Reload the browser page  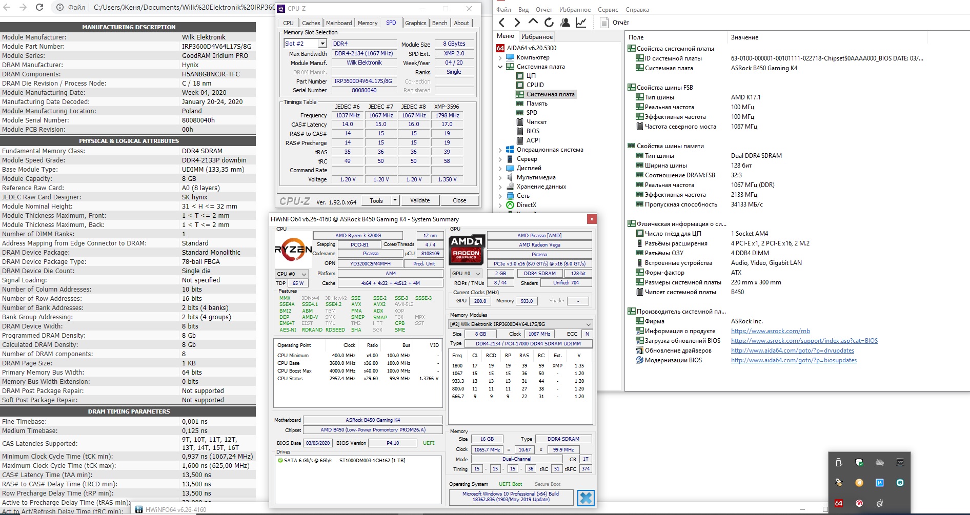[x=39, y=7]
